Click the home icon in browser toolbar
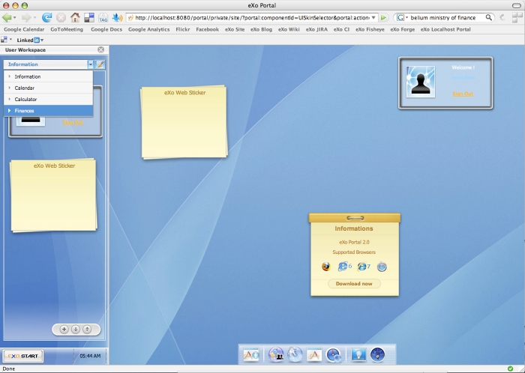 (x=75, y=17)
